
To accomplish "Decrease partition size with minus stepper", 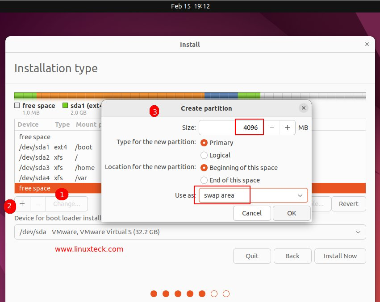I will pos(272,128).
